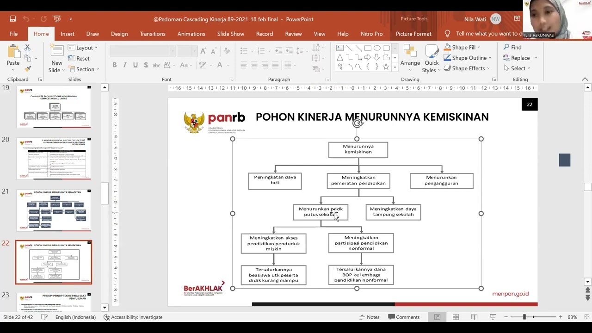Click the Clear All Formatting icon
The width and height of the screenshot is (592, 333).
[227, 51]
